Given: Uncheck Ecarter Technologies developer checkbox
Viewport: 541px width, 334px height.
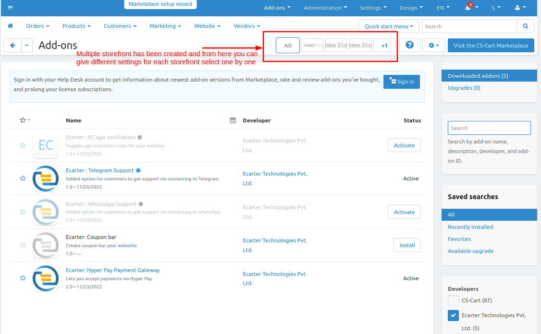Looking at the screenshot, I should pyautogui.click(x=454, y=315).
